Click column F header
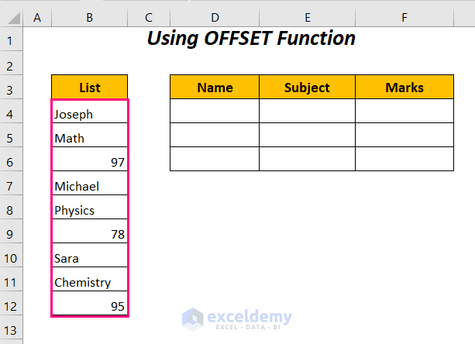475x344 pixels. (x=404, y=17)
